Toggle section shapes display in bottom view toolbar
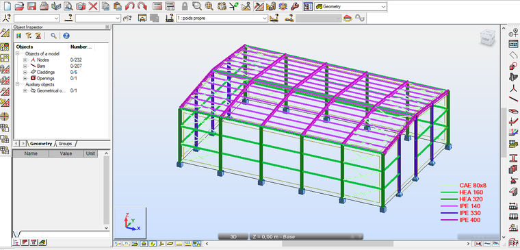 point(152,244)
